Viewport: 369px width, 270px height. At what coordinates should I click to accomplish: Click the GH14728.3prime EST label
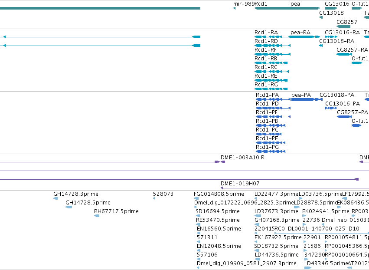click(x=76, y=194)
